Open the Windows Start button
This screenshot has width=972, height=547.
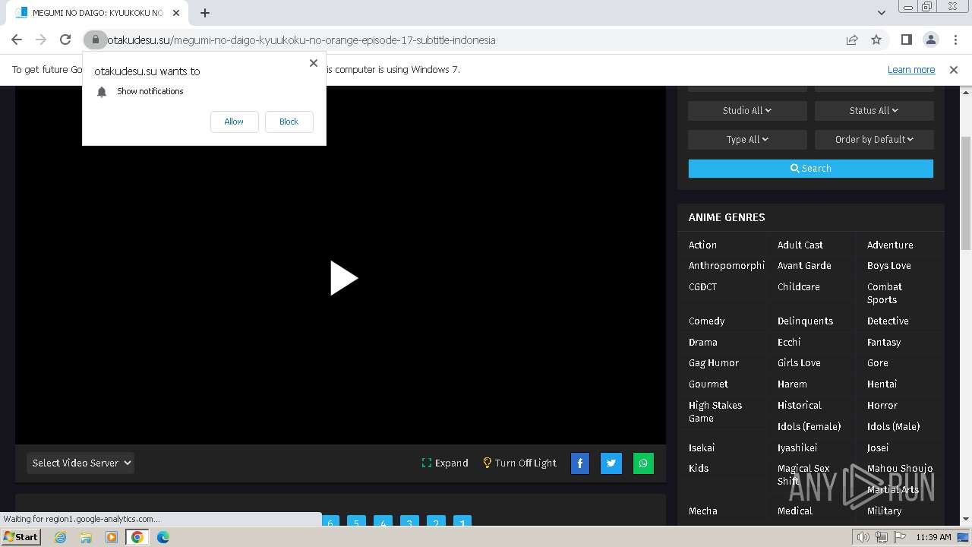coord(21,536)
